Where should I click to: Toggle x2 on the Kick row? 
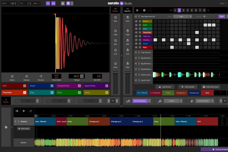pyautogui.click(x=136, y=47)
